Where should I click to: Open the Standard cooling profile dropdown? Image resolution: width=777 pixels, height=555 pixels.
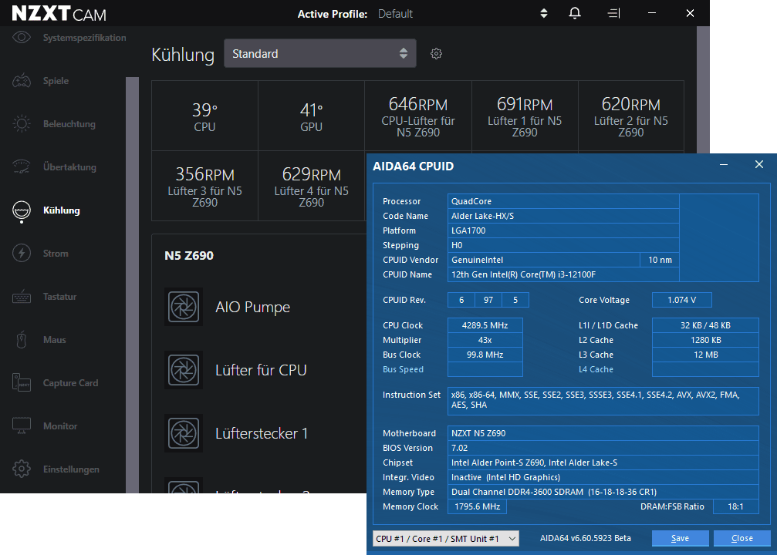[320, 53]
